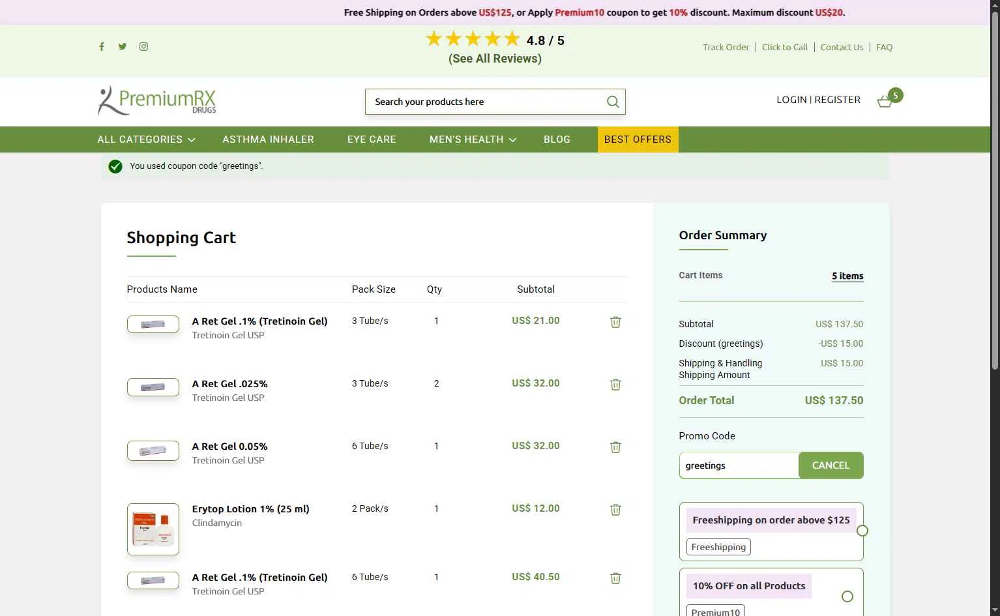This screenshot has width=1000, height=616.
Task: Open A Ret Gel .1% 3 Tube/s product name
Action: coord(259,321)
